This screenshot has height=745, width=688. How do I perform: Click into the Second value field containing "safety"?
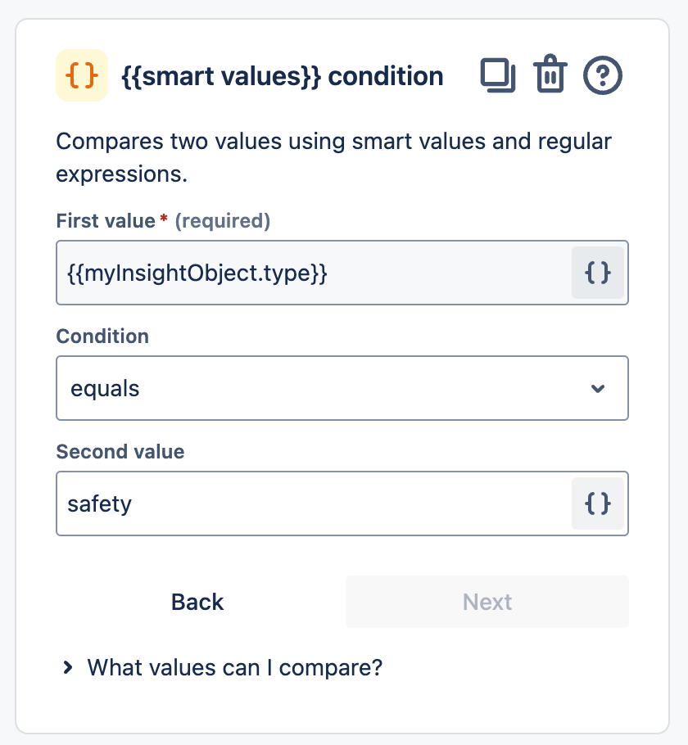[311, 503]
